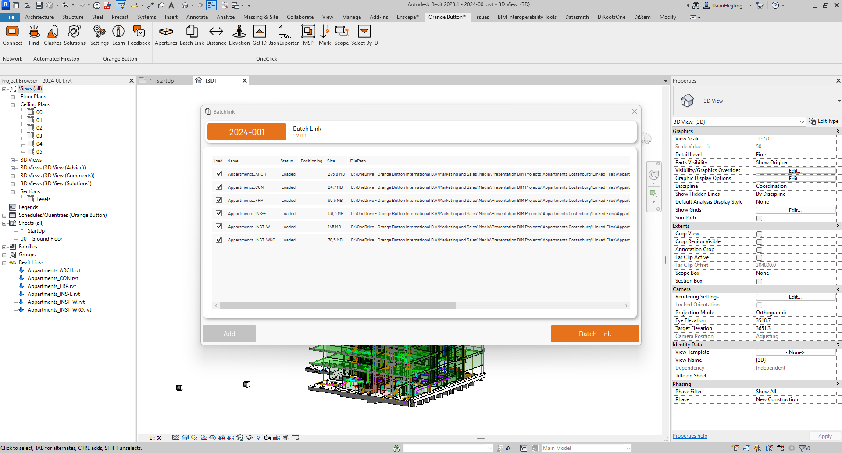Click the Apertures tool
The width and height of the screenshot is (842, 453).
[166, 35]
